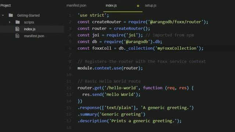Viewport: 235px width, 132px height.
Task: Click .summary method on line 16
Action: point(87,114)
